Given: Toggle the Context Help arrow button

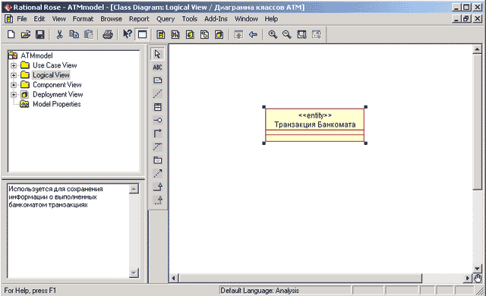Looking at the screenshot, I should [x=128, y=34].
